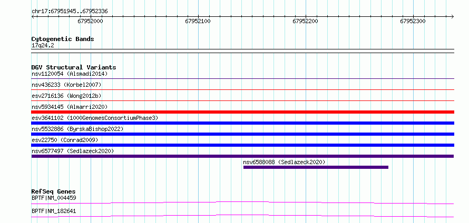This screenshot has width=469, height=223.
Task: Click the thick red bar under nsv5934145
Action: [242, 112]
